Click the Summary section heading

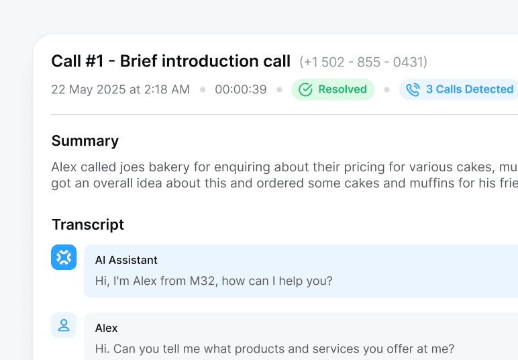(85, 141)
